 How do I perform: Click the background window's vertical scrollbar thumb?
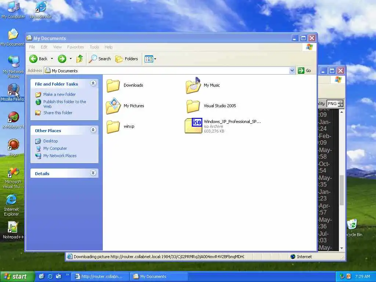[341, 190]
